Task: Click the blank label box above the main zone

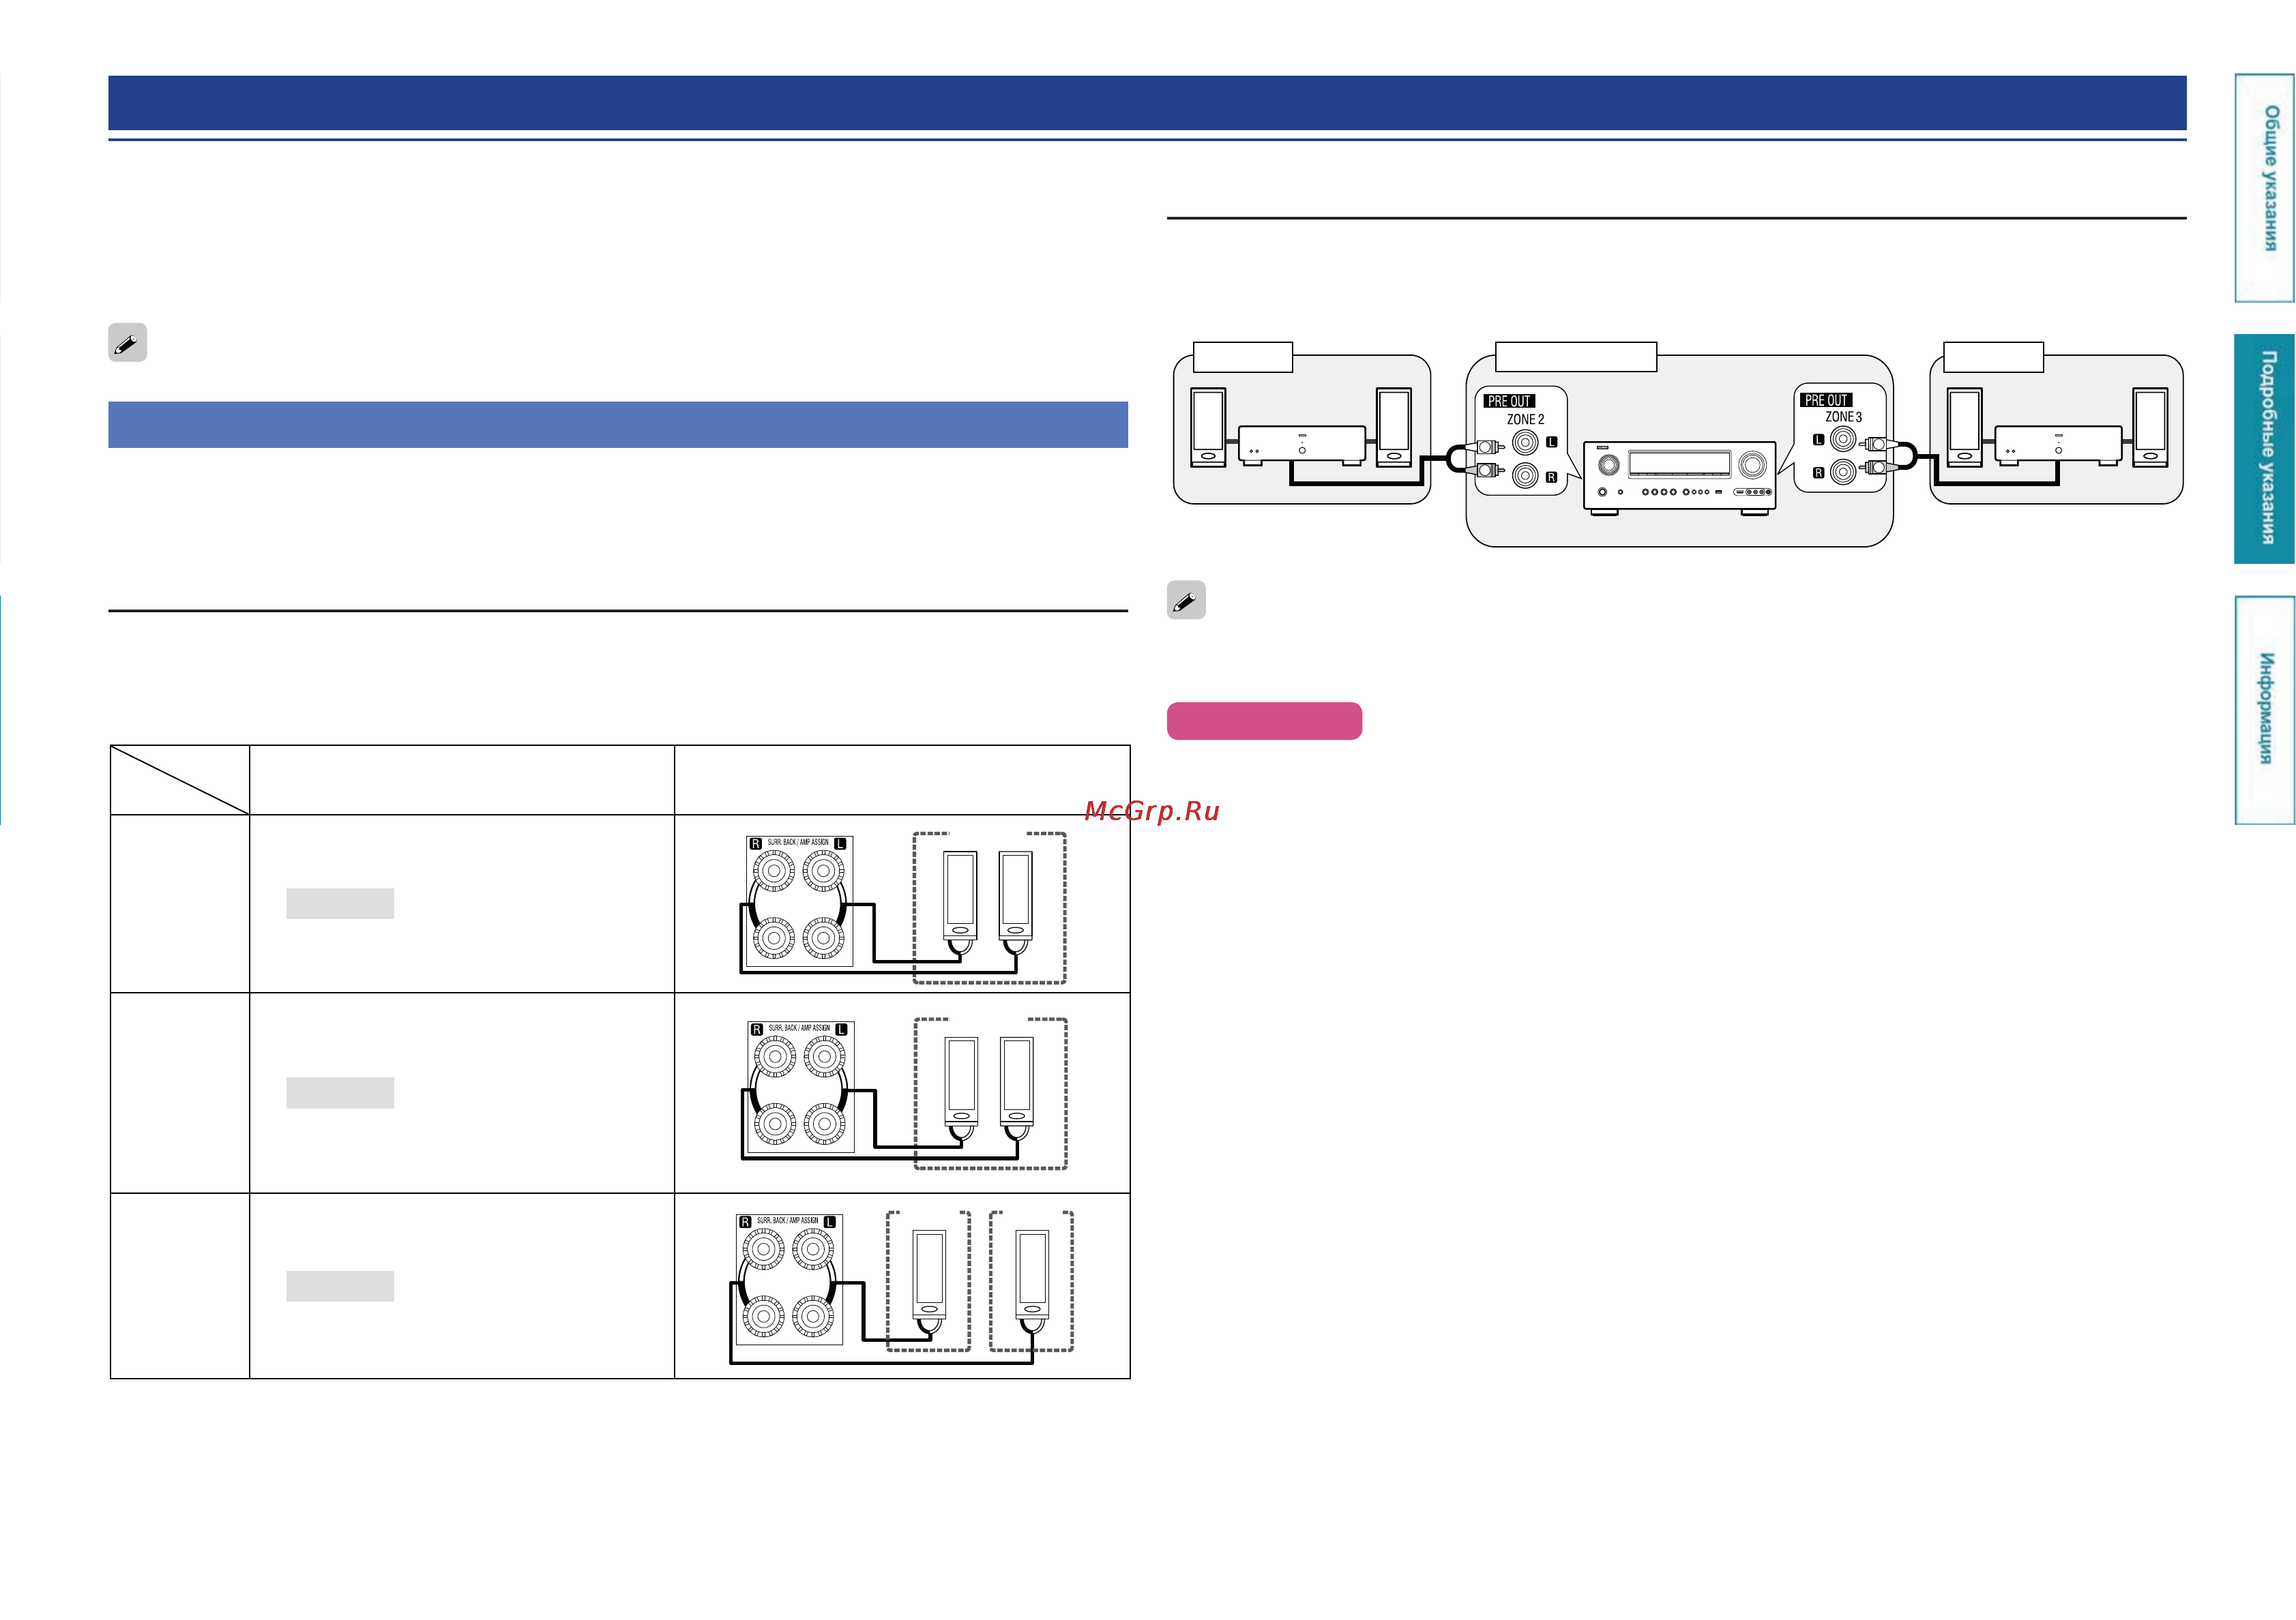Action: pyautogui.click(x=1576, y=357)
